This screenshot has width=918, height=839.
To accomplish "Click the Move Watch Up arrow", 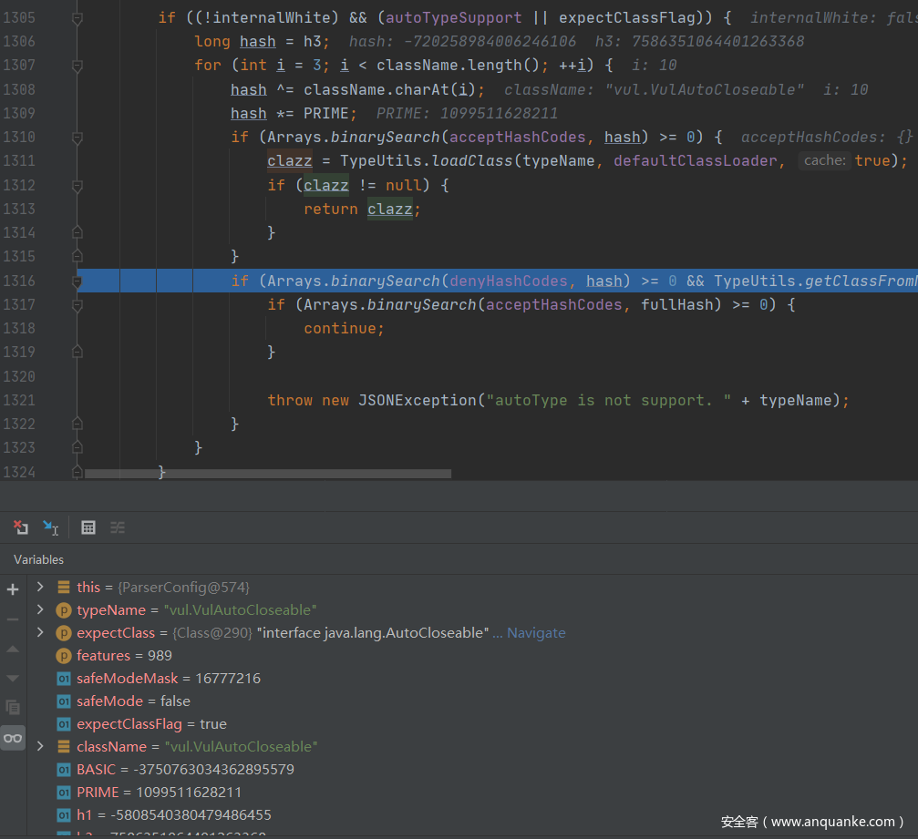I will click(x=13, y=649).
